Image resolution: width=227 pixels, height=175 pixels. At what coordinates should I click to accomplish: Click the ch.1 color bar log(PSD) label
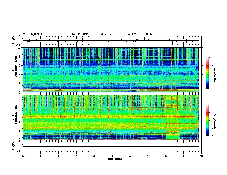point(215,74)
